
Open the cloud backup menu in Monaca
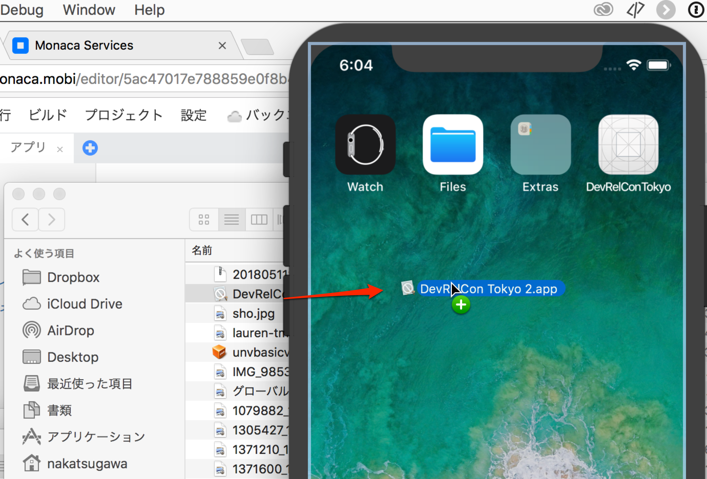(x=258, y=115)
